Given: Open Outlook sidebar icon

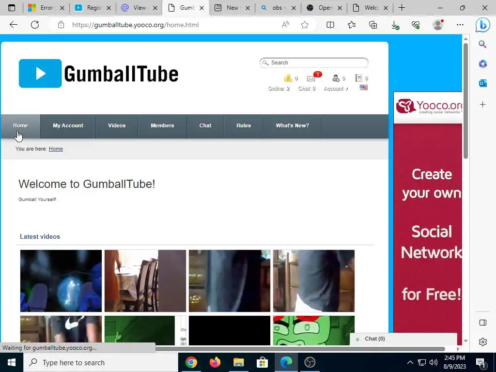Looking at the screenshot, I should [482, 83].
